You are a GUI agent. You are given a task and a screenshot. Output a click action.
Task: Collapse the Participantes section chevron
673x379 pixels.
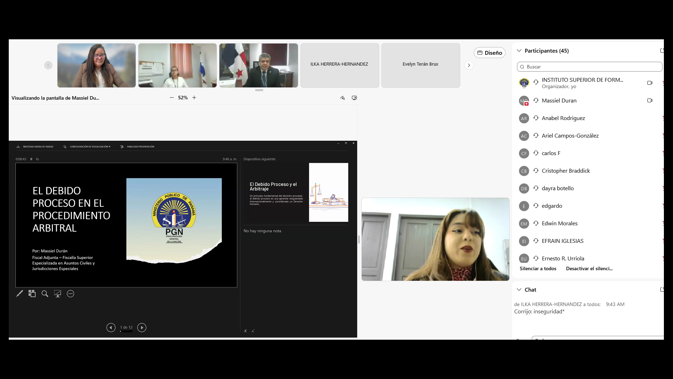click(x=519, y=51)
